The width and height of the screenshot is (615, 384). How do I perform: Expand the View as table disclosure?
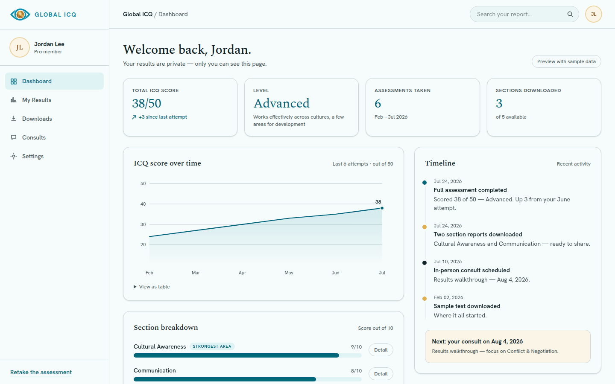[x=152, y=287]
